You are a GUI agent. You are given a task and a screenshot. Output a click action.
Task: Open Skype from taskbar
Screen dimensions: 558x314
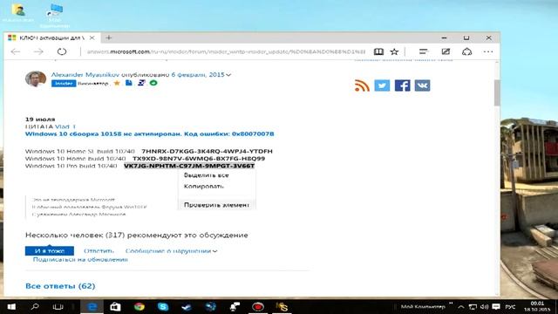click(x=163, y=306)
